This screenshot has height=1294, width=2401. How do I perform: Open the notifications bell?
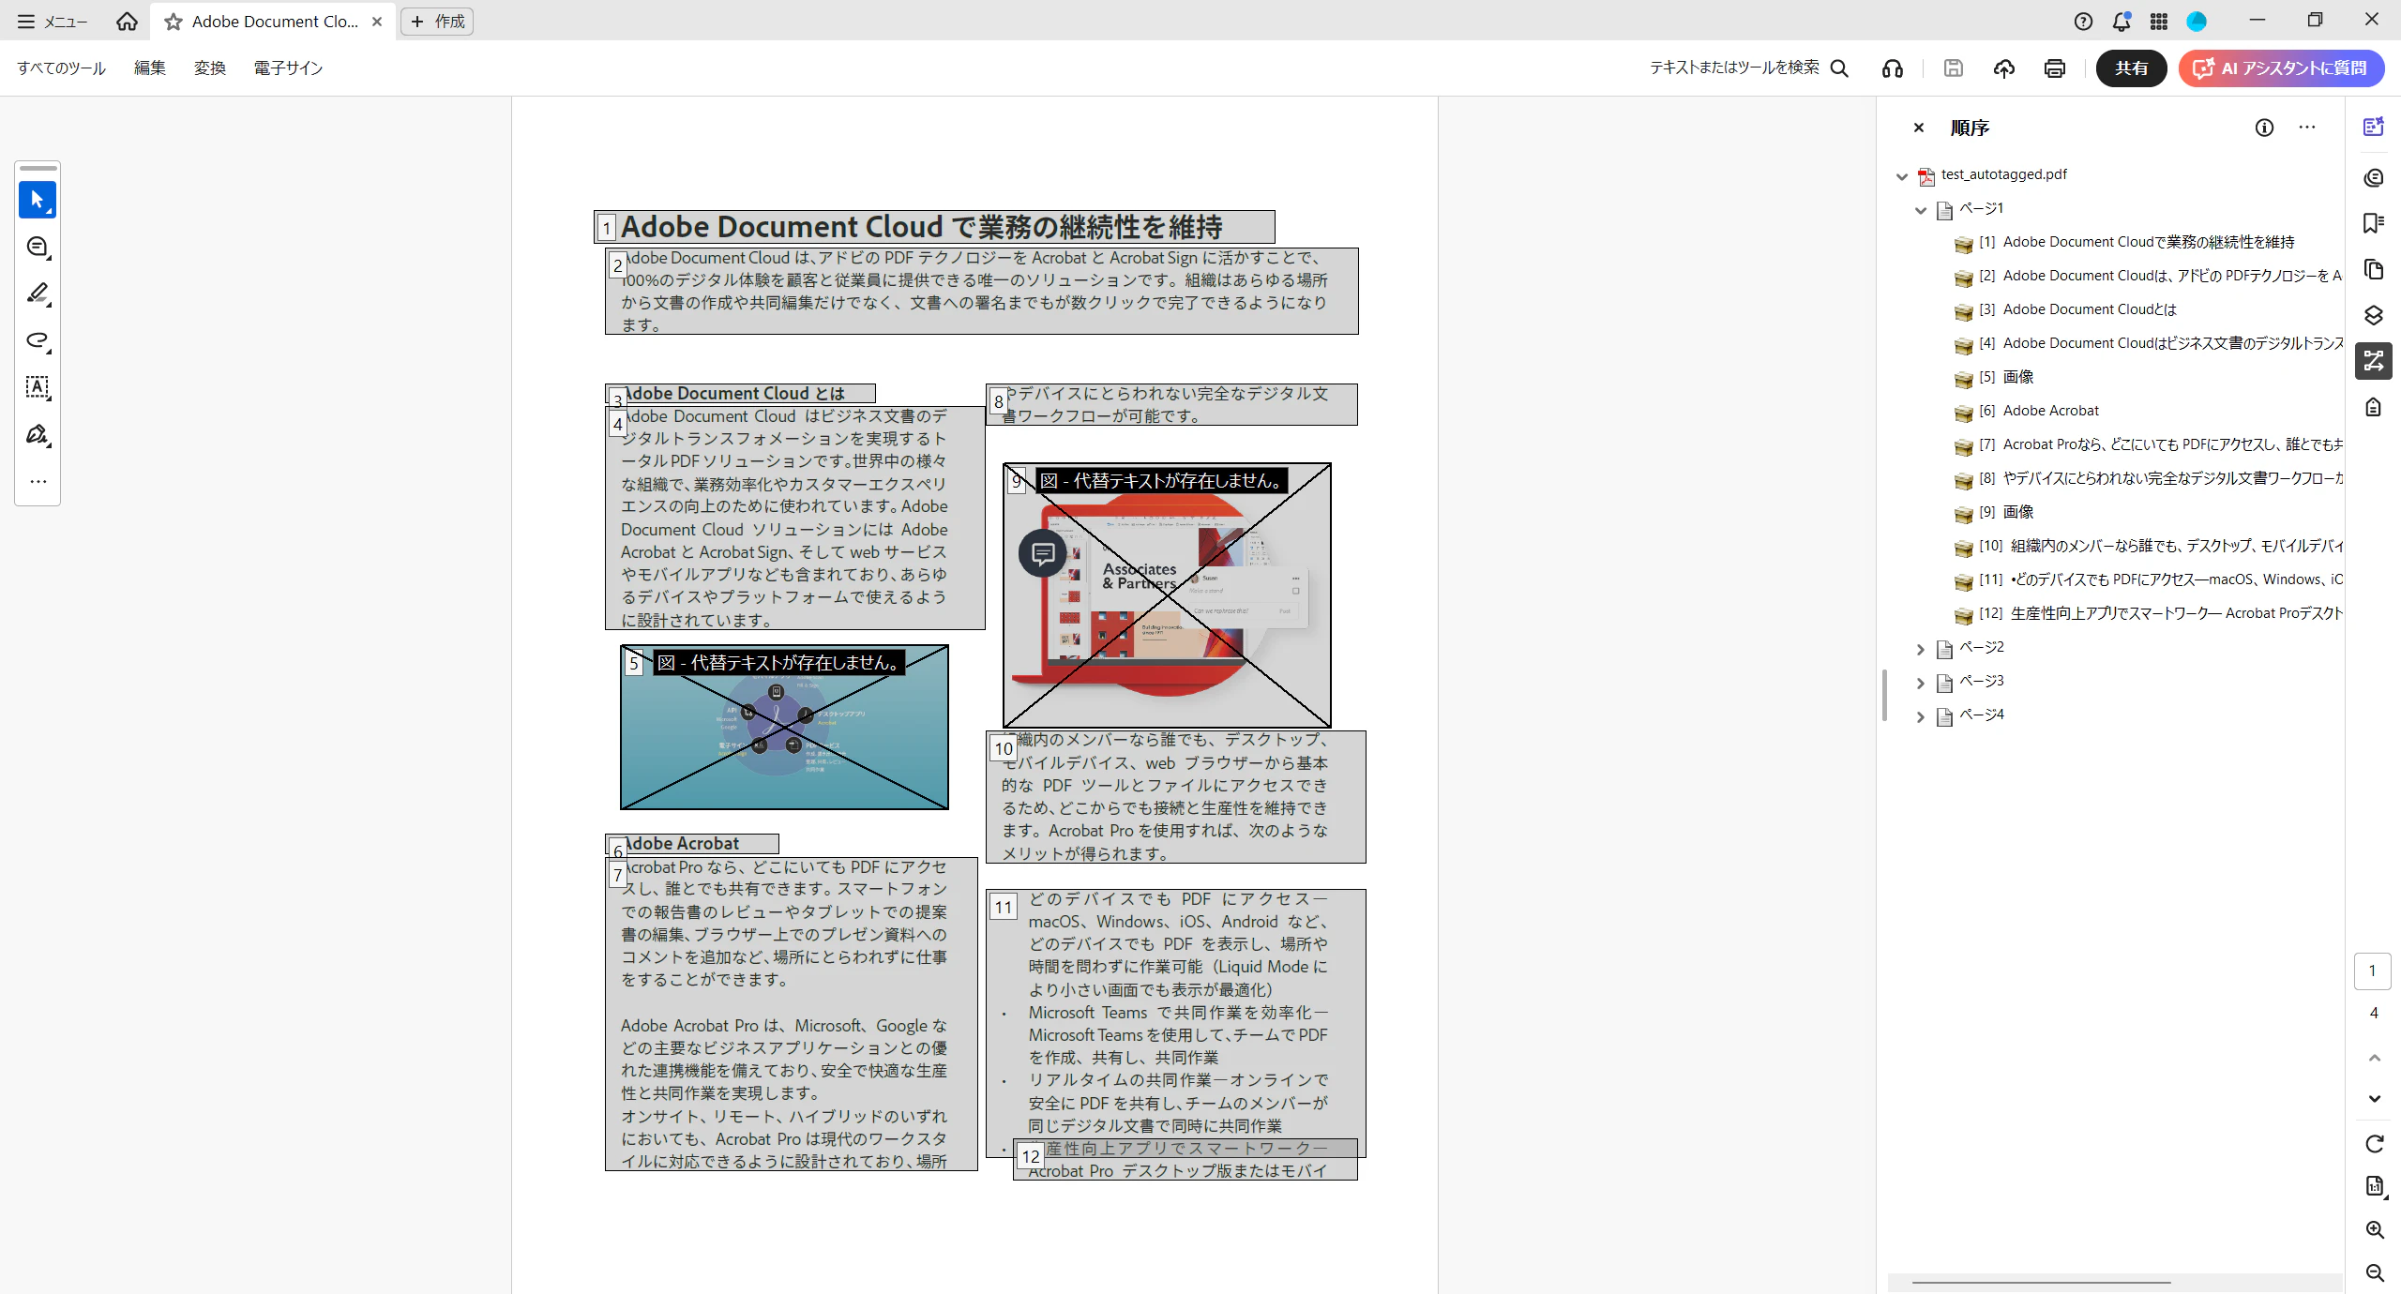(2121, 21)
